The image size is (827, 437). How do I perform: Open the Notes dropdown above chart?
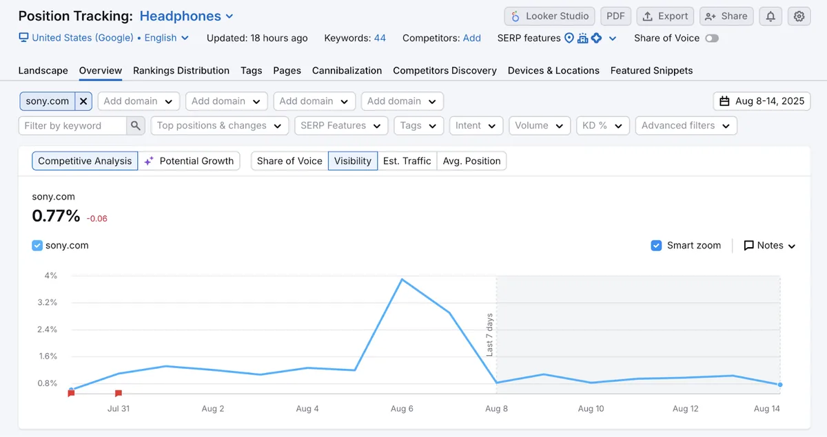pyautogui.click(x=770, y=246)
